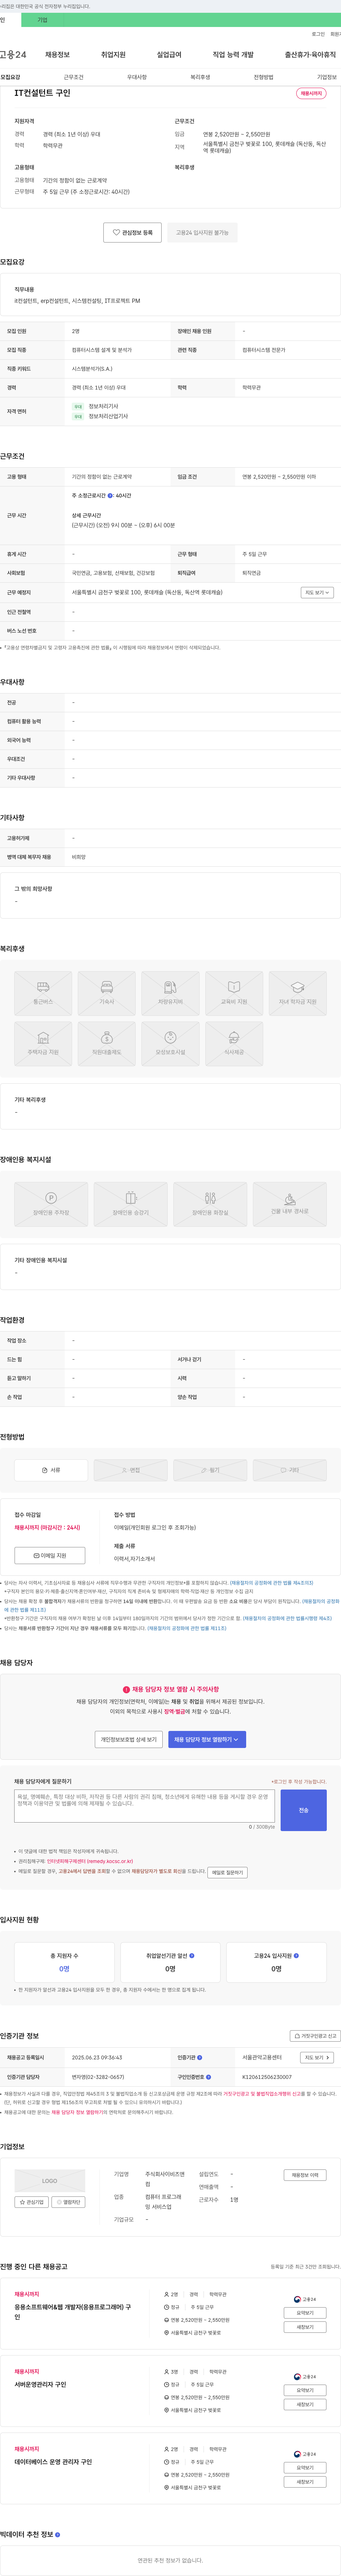341x2576 pixels.
Task: Click the 이메일 지원 button
Action: (50, 1556)
